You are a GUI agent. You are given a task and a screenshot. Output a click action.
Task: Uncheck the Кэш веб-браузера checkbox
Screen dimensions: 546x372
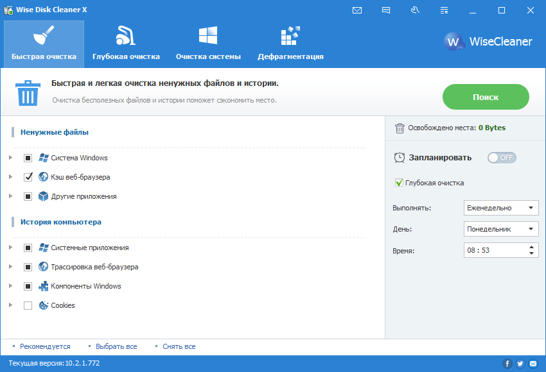coord(28,177)
